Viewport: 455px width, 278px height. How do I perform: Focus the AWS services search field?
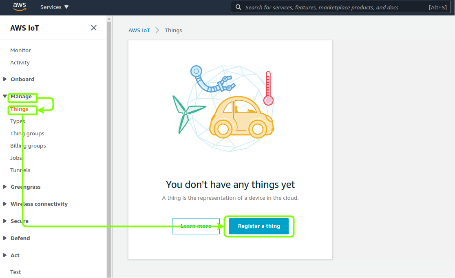tap(341, 7)
